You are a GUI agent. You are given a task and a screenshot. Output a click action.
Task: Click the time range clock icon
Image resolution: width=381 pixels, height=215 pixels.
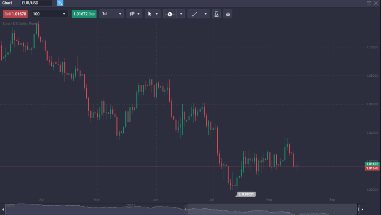point(170,14)
